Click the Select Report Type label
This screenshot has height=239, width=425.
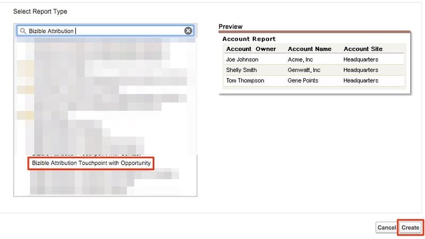(x=40, y=11)
